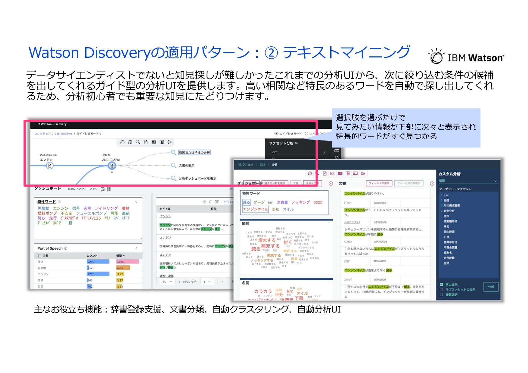Click the magnifier beside 分析ダッシュボードを表示

(x=174, y=178)
